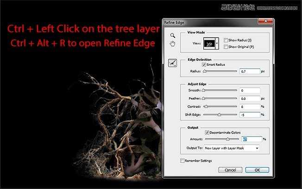Screen dimensions: 302x189
Task: Click the View mode preview thumbnail
Action: tap(209, 43)
